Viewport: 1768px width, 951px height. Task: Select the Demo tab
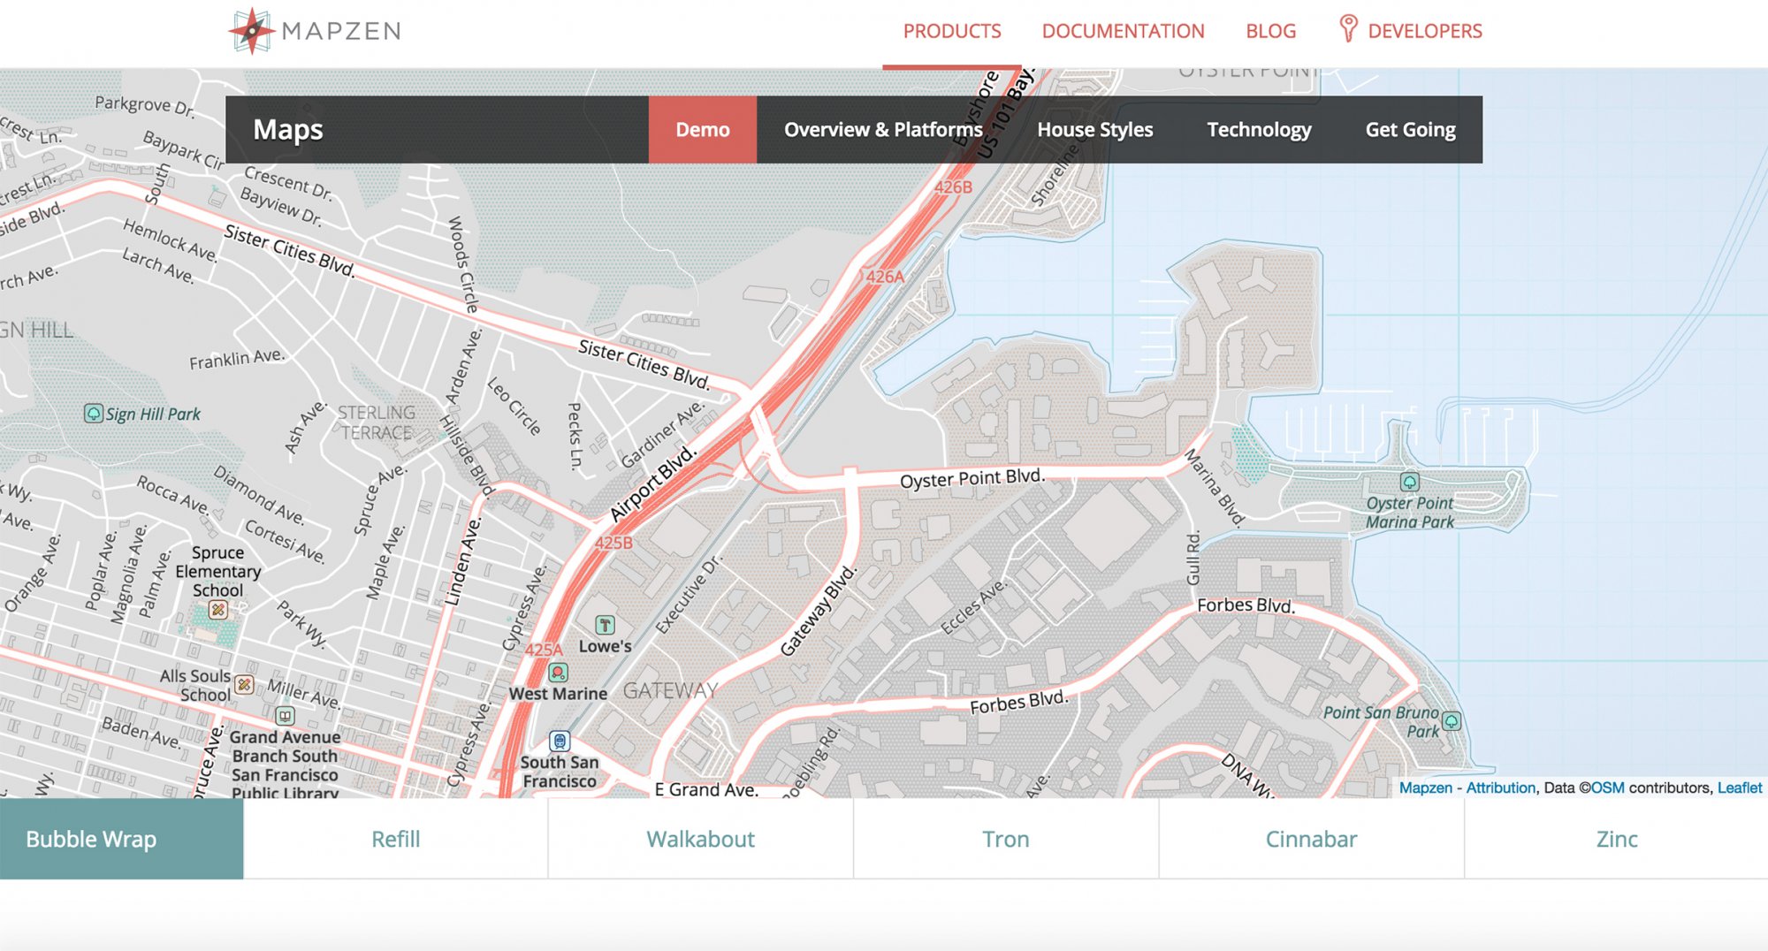tap(703, 129)
